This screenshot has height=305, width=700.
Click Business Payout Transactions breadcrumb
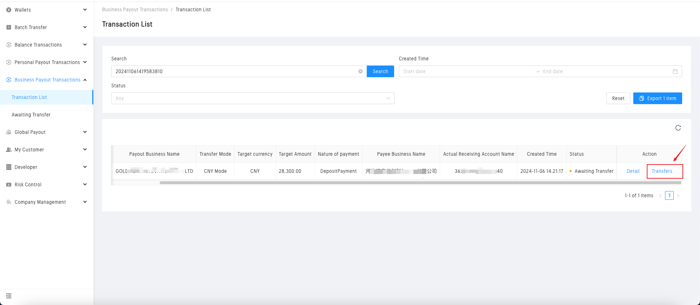pyautogui.click(x=135, y=9)
